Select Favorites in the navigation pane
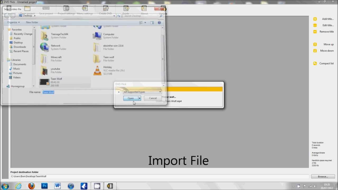Viewport: 338px width, 190px height. [x=16, y=30]
